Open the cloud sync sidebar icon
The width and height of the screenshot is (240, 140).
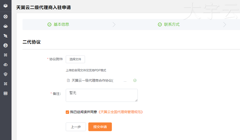(6, 65)
